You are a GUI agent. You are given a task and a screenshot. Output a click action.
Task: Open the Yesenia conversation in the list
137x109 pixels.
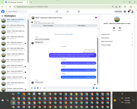click(x=14, y=32)
